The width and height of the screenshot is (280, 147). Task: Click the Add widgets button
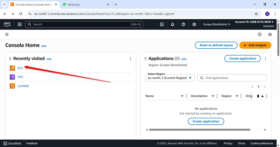255,45
